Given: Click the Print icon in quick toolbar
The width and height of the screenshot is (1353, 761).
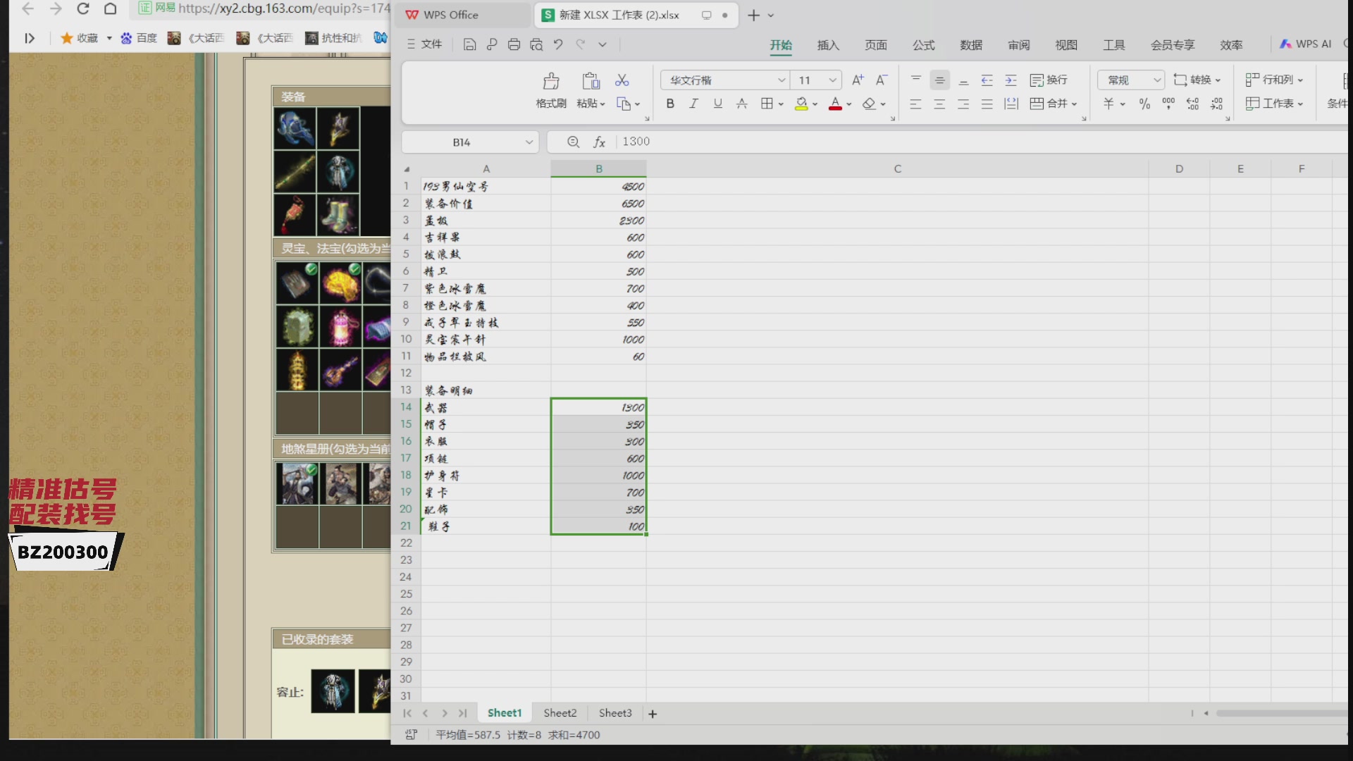Looking at the screenshot, I should coord(514,44).
